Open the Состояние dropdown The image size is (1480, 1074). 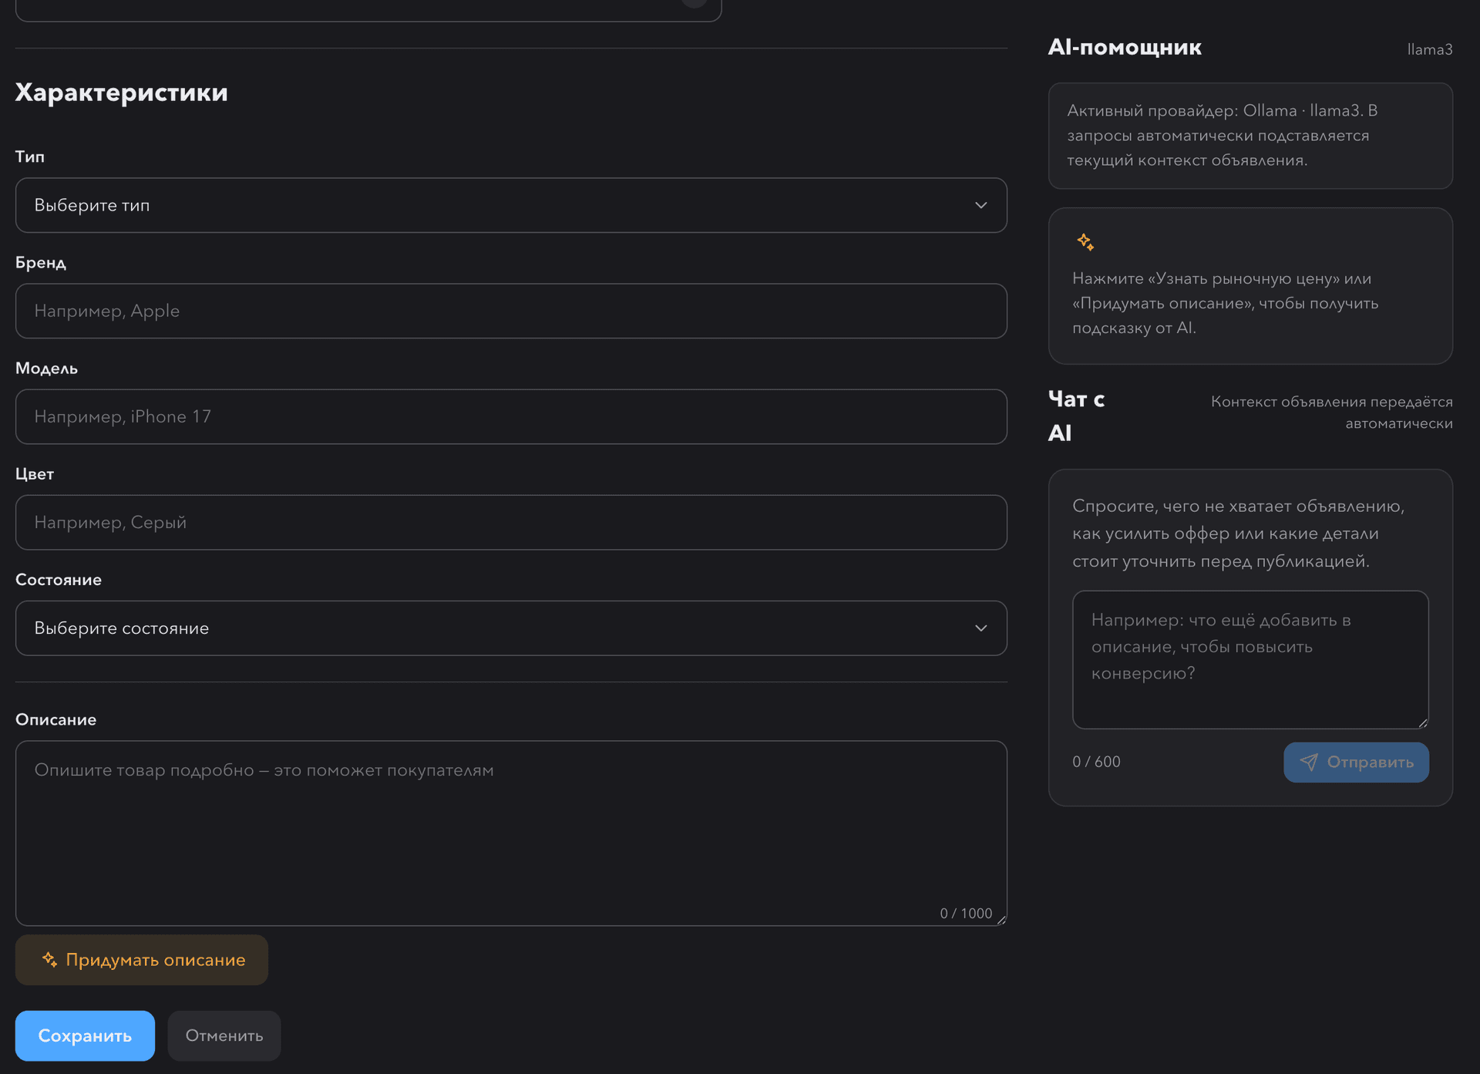click(511, 628)
